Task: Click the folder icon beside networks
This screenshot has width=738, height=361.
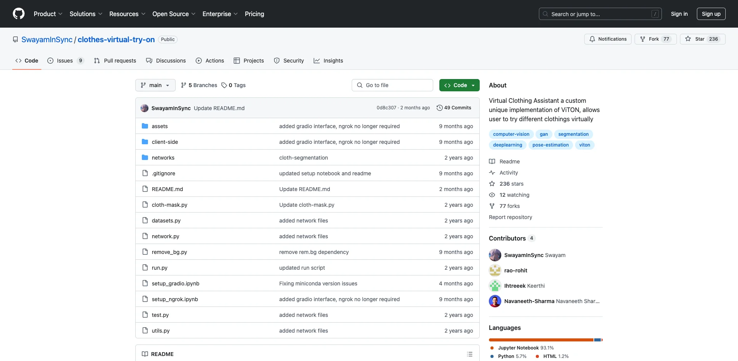Action: point(145,157)
